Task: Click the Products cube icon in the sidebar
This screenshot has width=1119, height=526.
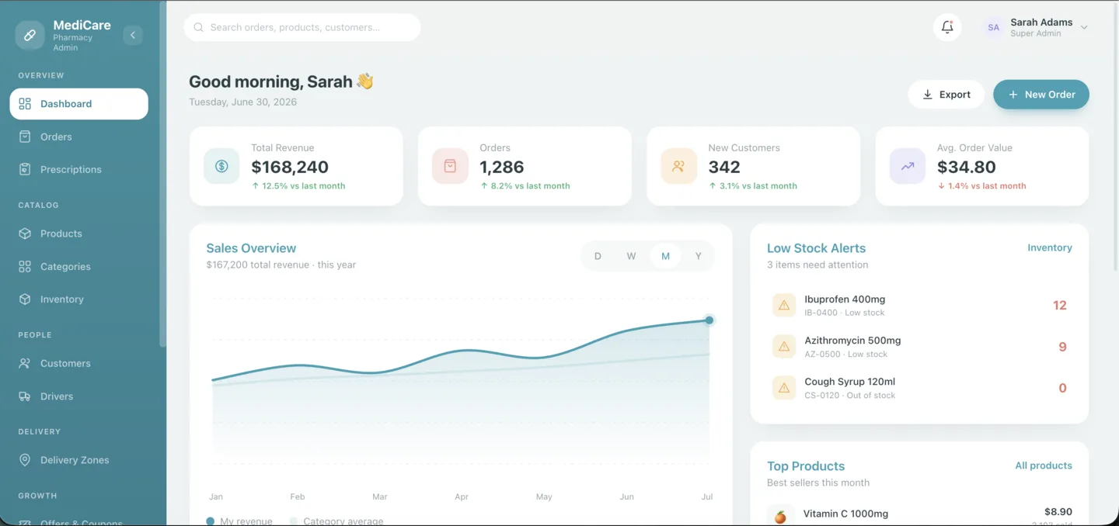Action: 25,234
